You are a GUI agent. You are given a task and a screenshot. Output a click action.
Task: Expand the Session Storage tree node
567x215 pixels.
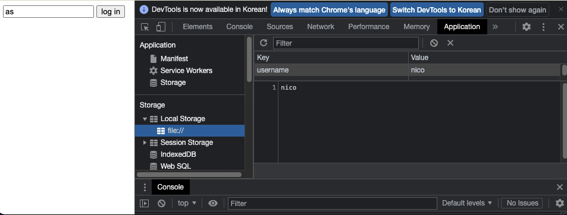pos(145,143)
